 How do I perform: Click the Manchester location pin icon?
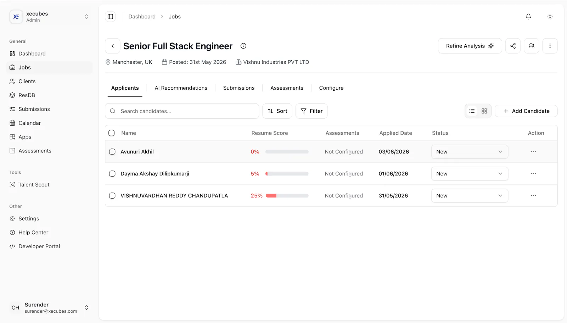tap(108, 62)
